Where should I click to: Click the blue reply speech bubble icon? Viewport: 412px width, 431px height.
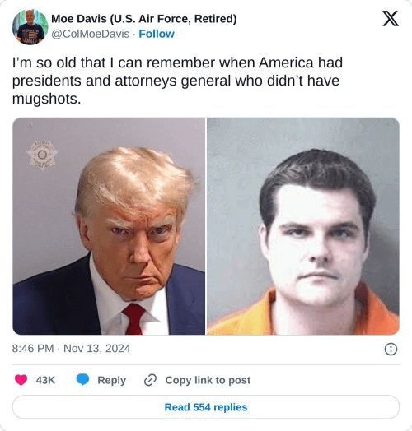82,380
